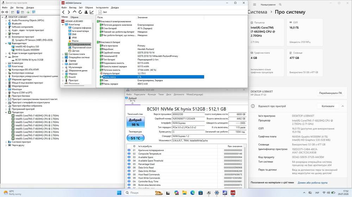The width and height of the screenshot is (352, 197).
Task: Expand Мережеві адаптери category
Action: pyautogui.click(x=6, y=79)
